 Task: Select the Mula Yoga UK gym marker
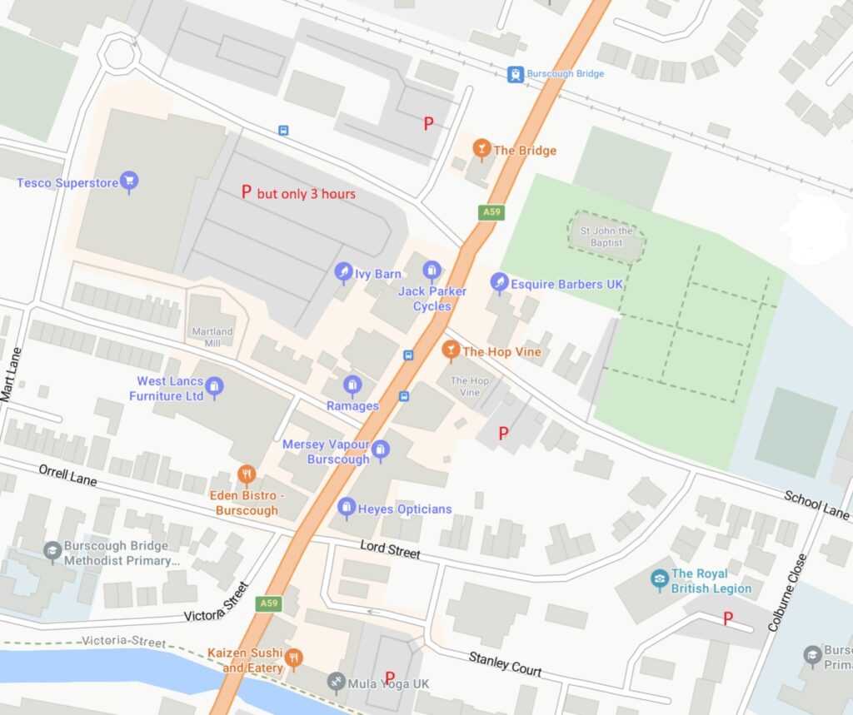336,683
